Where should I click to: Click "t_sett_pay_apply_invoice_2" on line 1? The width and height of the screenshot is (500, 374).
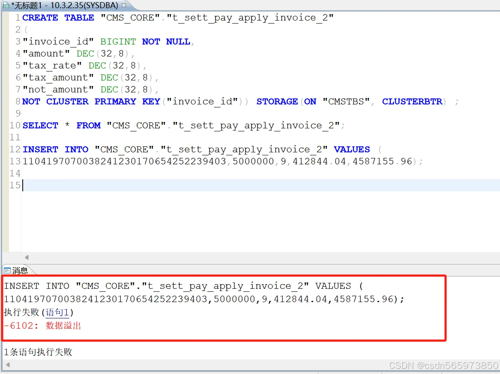pyautogui.click(x=250, y=18)
